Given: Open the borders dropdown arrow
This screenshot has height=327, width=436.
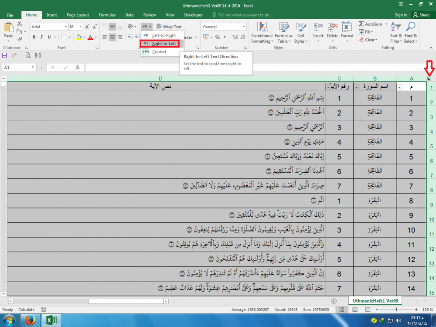Looking at the screenshot, I should (69, 37).
